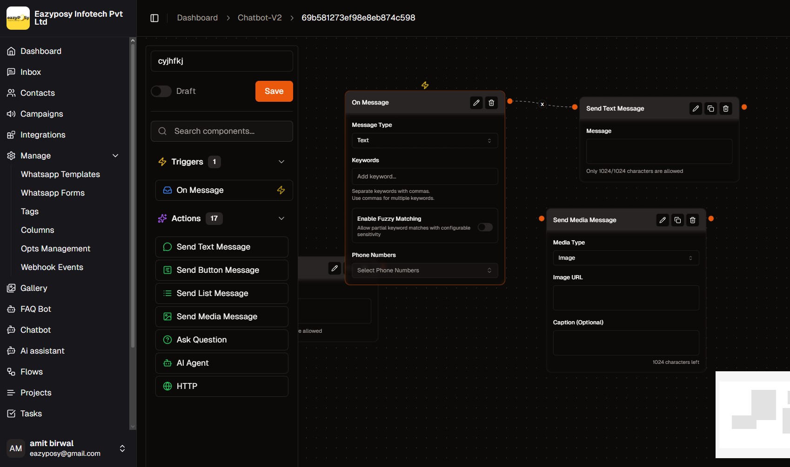Switch the Draft toggle on
The height and width of the screenshot is (467, 790).
[161, 91]
